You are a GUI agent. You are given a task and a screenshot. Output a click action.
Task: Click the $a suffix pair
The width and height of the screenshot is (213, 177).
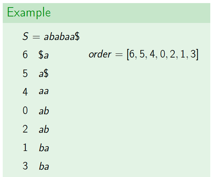pos(43,55)
